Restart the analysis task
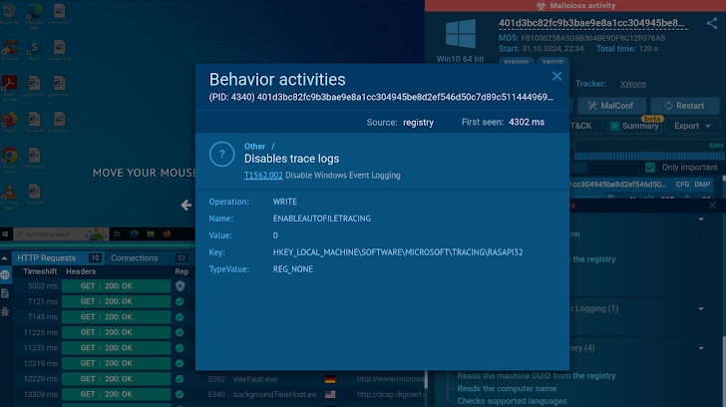The width and height of the screenshot is (726, 407). pyautogui.click(x=683, y=106)
